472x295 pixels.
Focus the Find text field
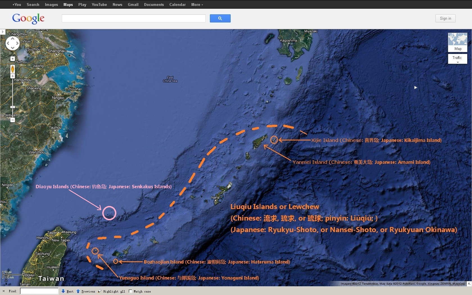39,291
